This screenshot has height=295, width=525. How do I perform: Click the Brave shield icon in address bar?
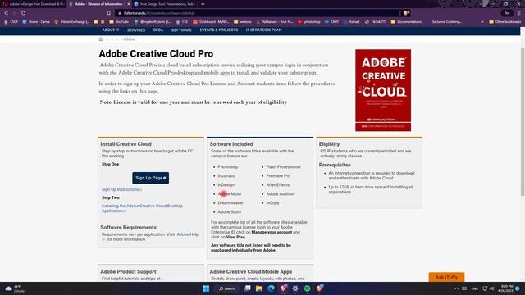(x=406, y=13)
